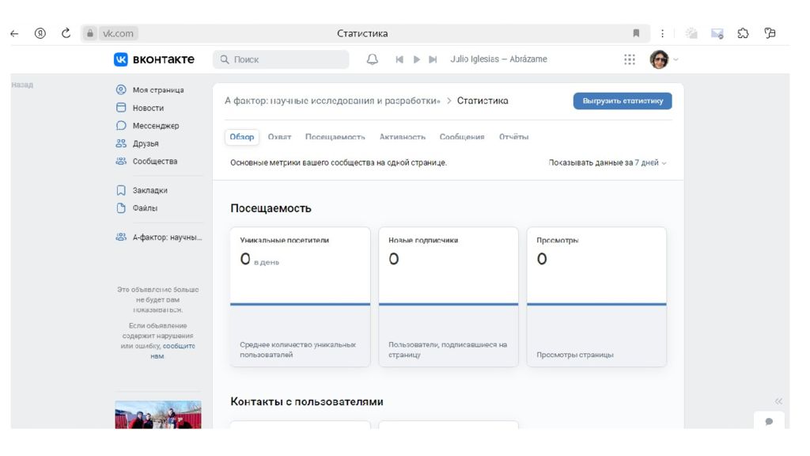This screenshot has height=456, width=810.
Task: Open the VK services grid icon
Action: tap(630, 59)
